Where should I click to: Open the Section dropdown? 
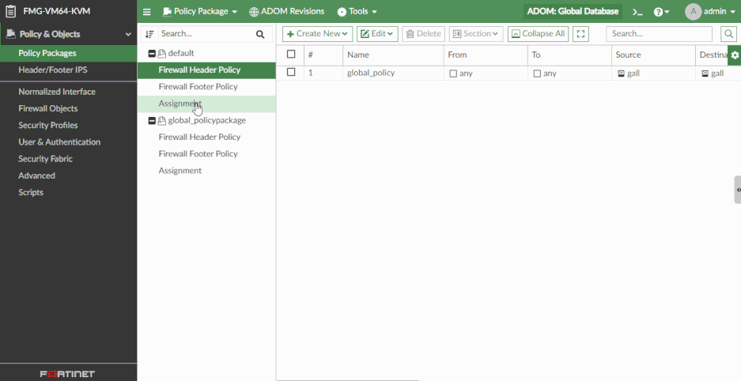(x=476, y=34)
